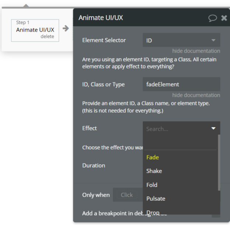Click the Effect dropdown caret arrow

click(213, 129)
